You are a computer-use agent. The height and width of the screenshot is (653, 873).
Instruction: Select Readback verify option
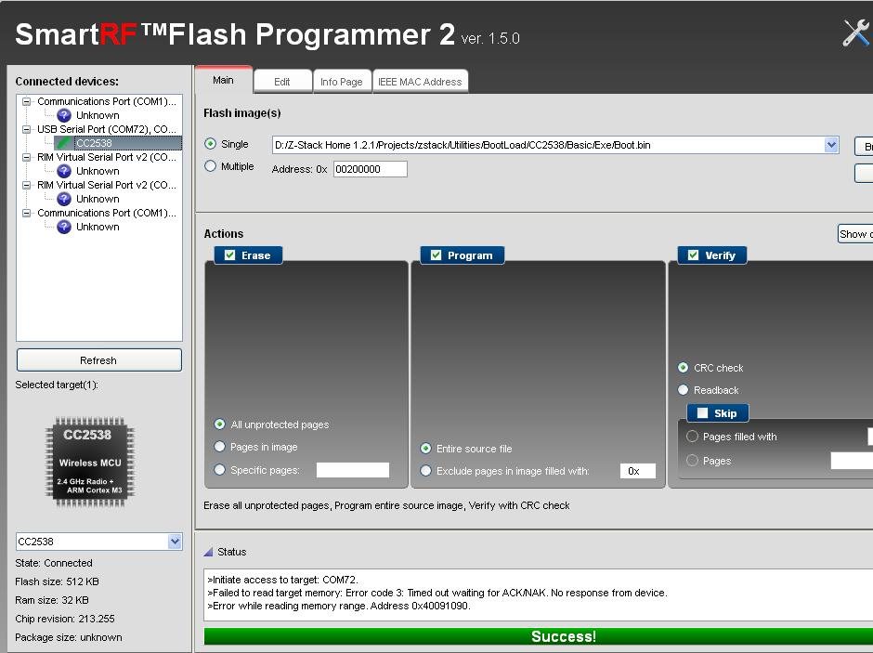coord(684,390)
